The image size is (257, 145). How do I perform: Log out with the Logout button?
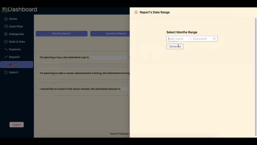point(16,125)
